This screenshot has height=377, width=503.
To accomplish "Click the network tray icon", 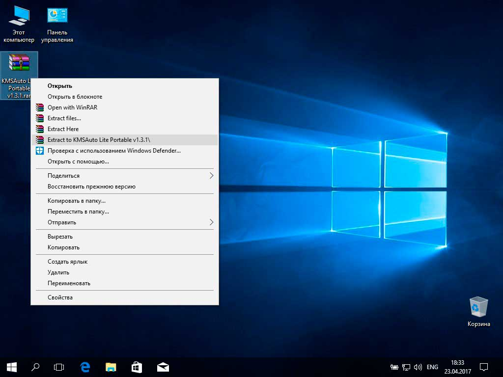I will [x=406, y=367].
